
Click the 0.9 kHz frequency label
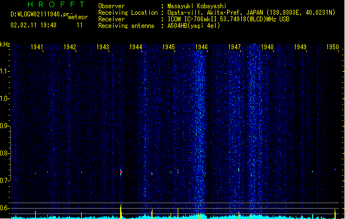[x=4, y=126]
